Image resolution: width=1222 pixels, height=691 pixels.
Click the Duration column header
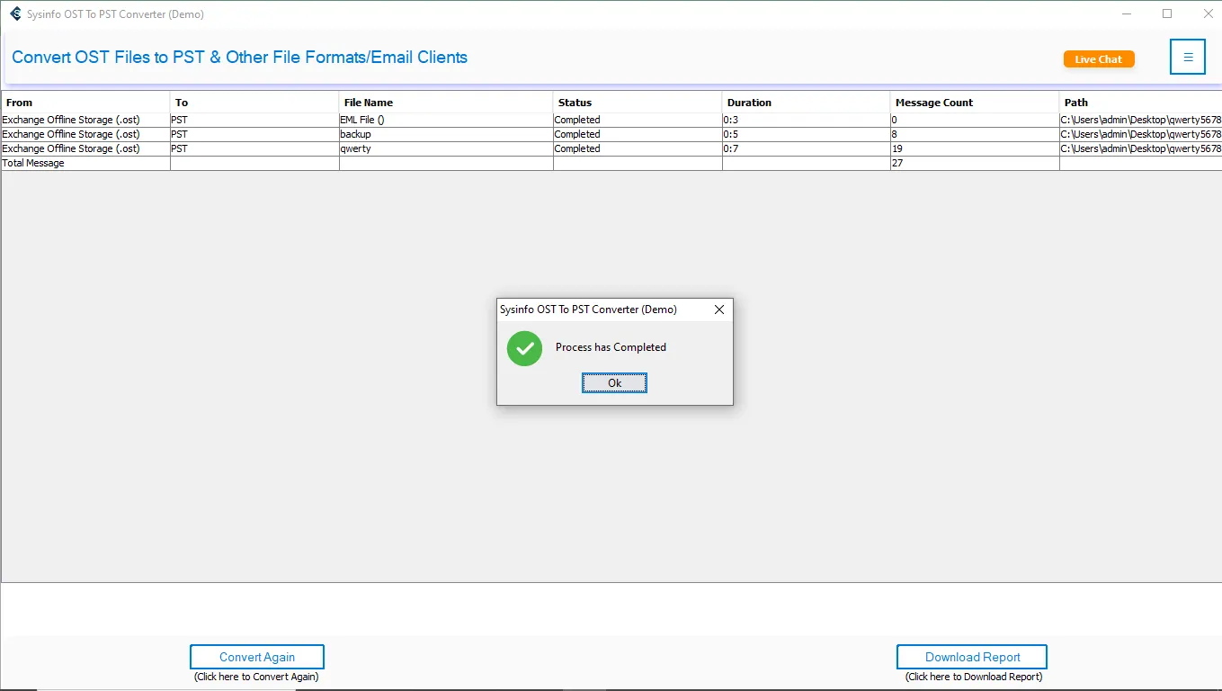click(x=807, y=103)
